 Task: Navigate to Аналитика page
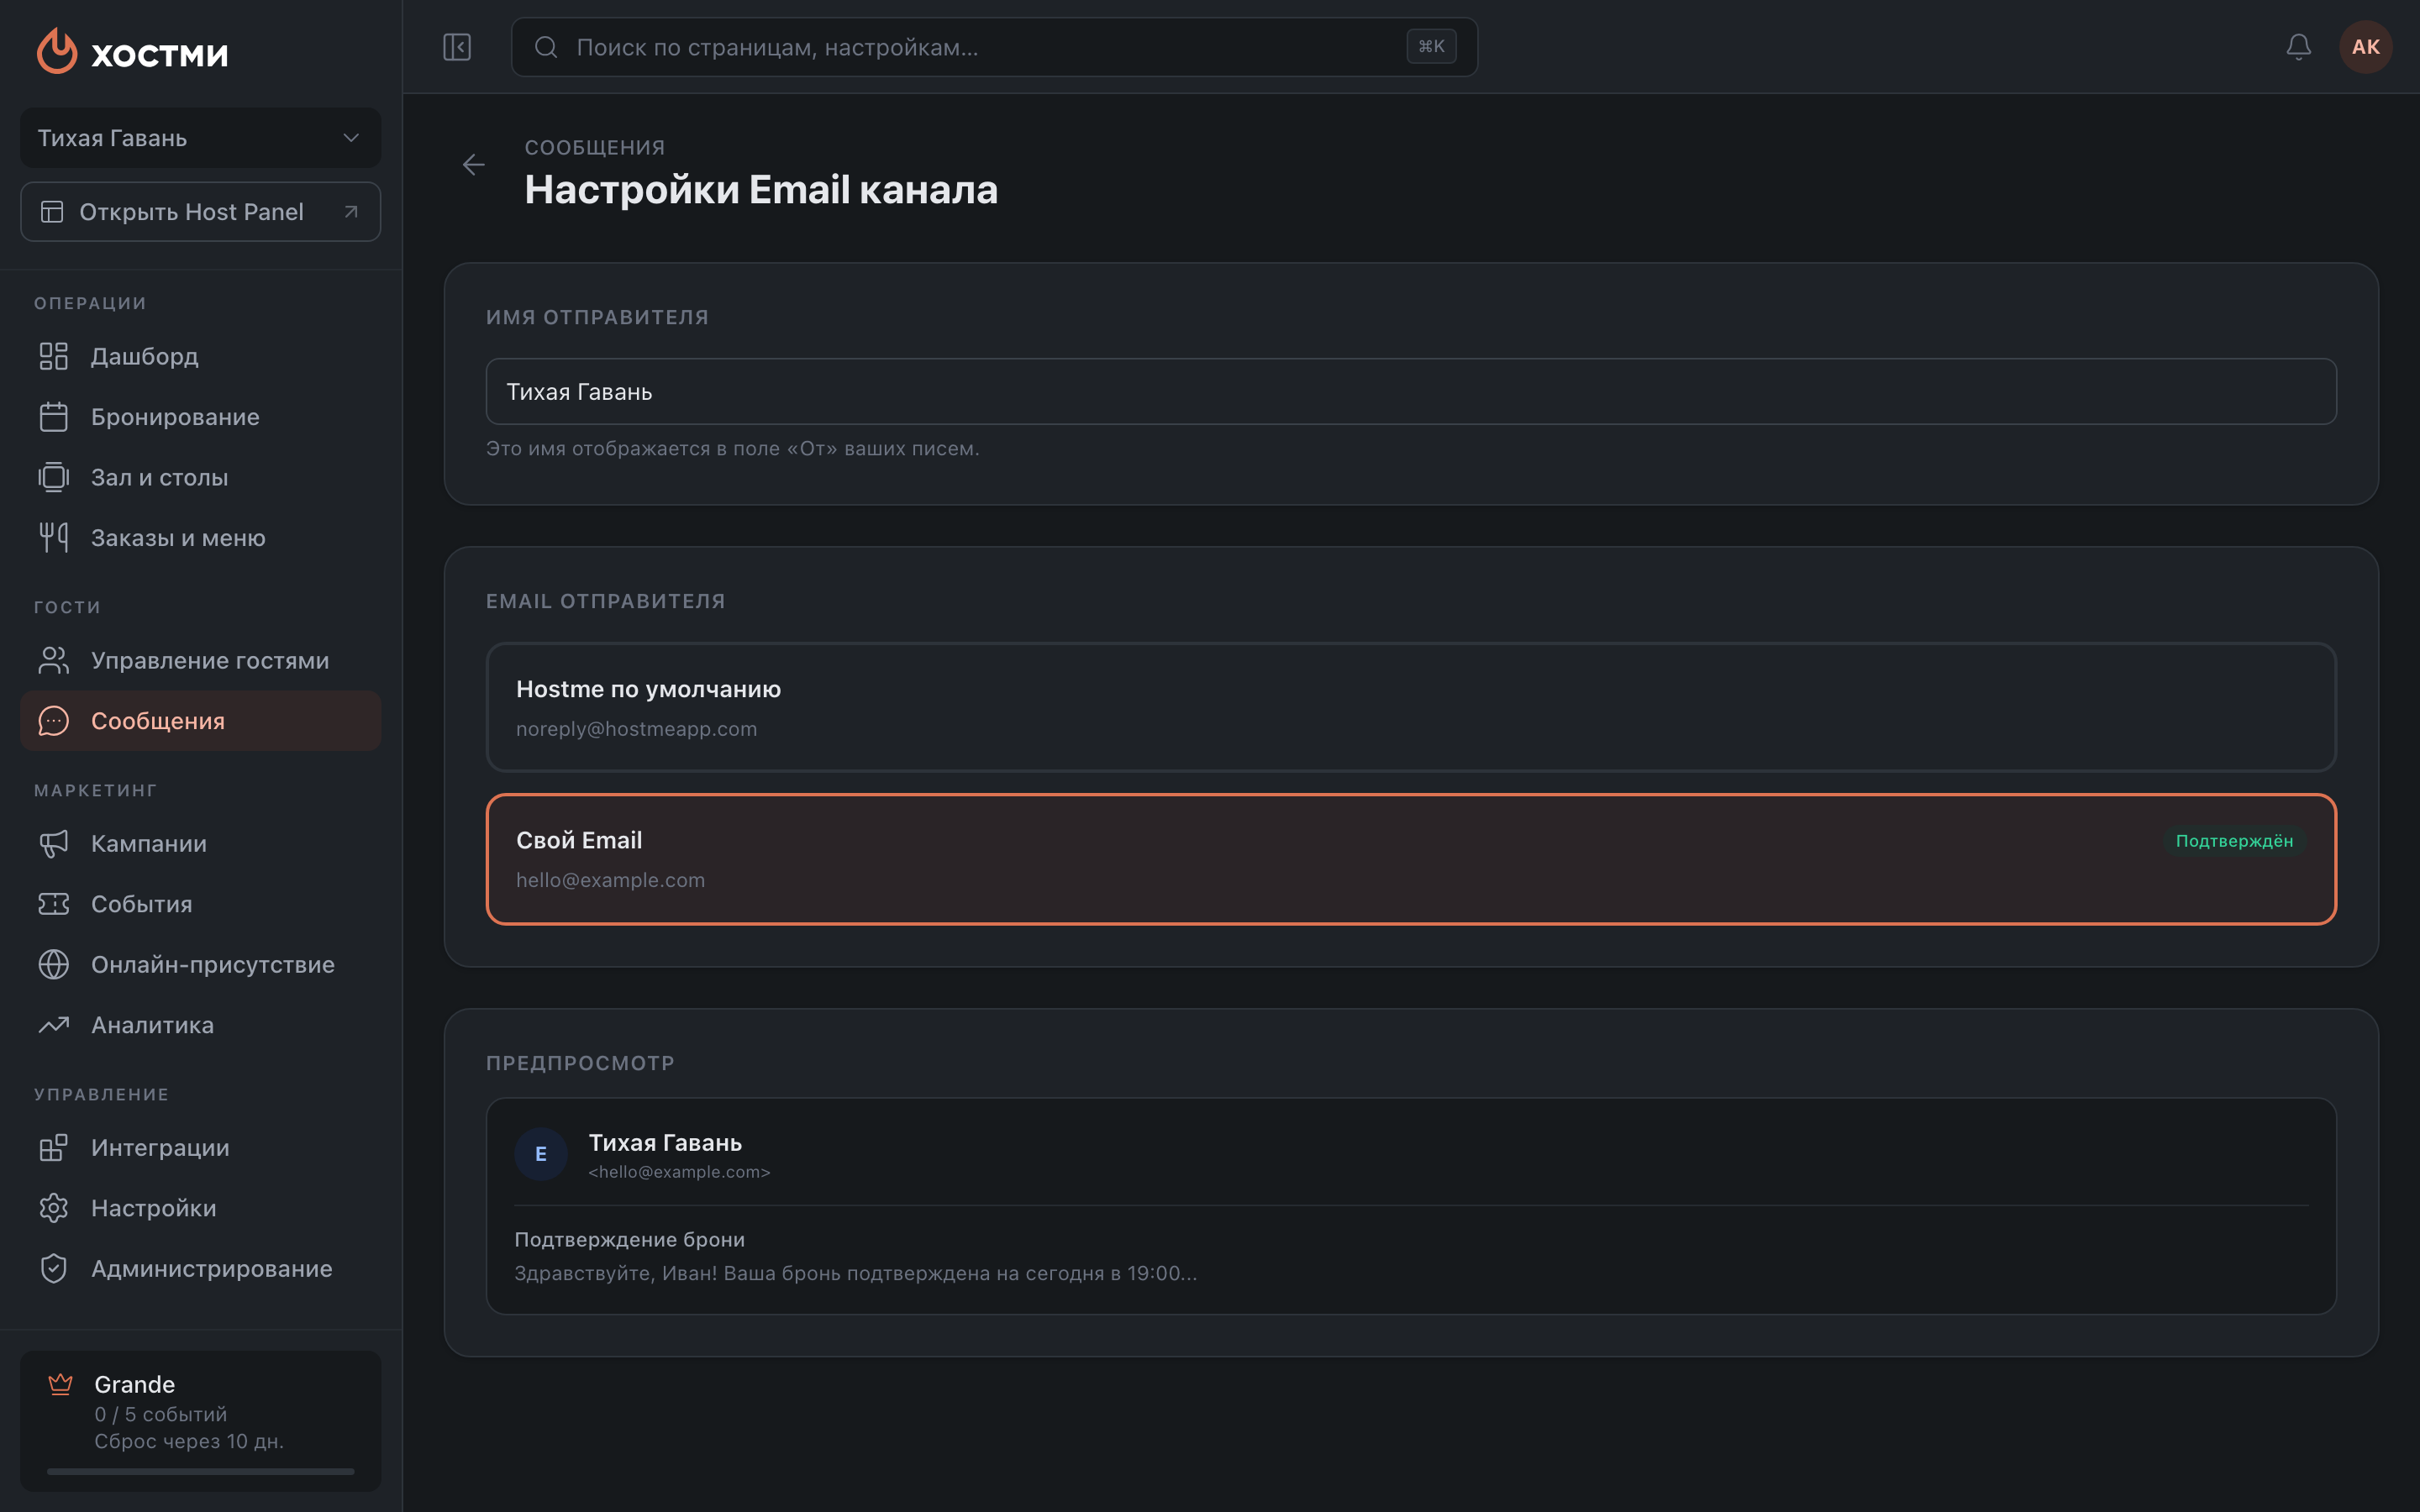200,1025
